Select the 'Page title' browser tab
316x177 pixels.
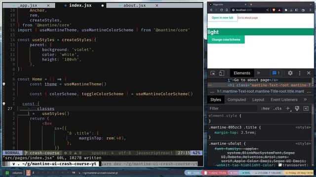[x=228, y=4]
